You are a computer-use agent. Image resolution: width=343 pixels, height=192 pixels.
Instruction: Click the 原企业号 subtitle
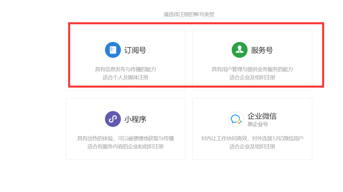coord(258,124)
